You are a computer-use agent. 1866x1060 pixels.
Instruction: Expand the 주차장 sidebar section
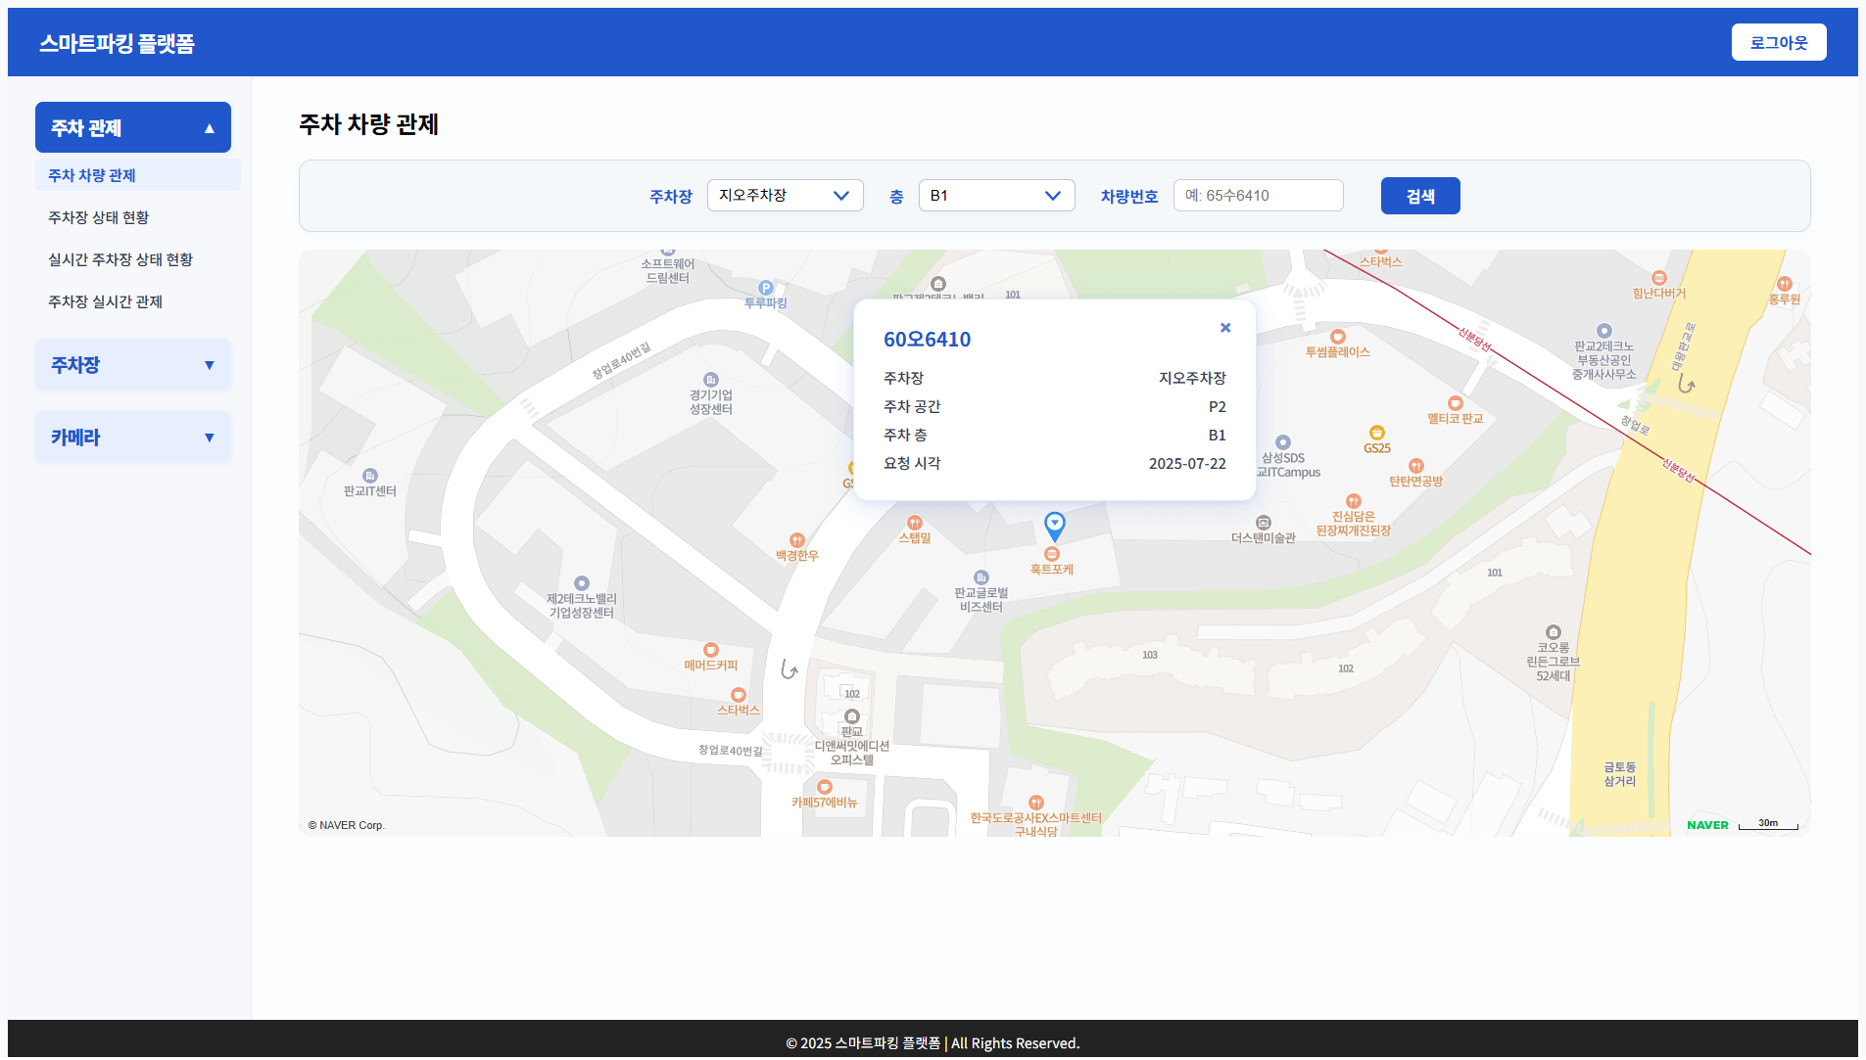pos(133,365)
